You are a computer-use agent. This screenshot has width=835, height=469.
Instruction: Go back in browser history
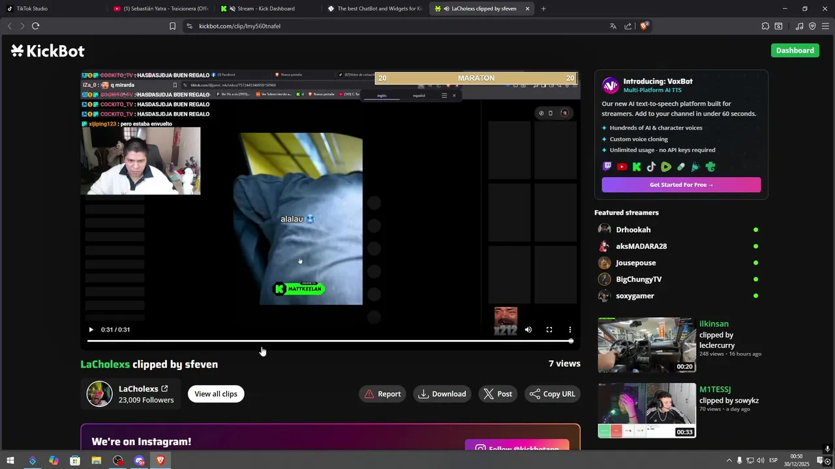coord(9,26)
